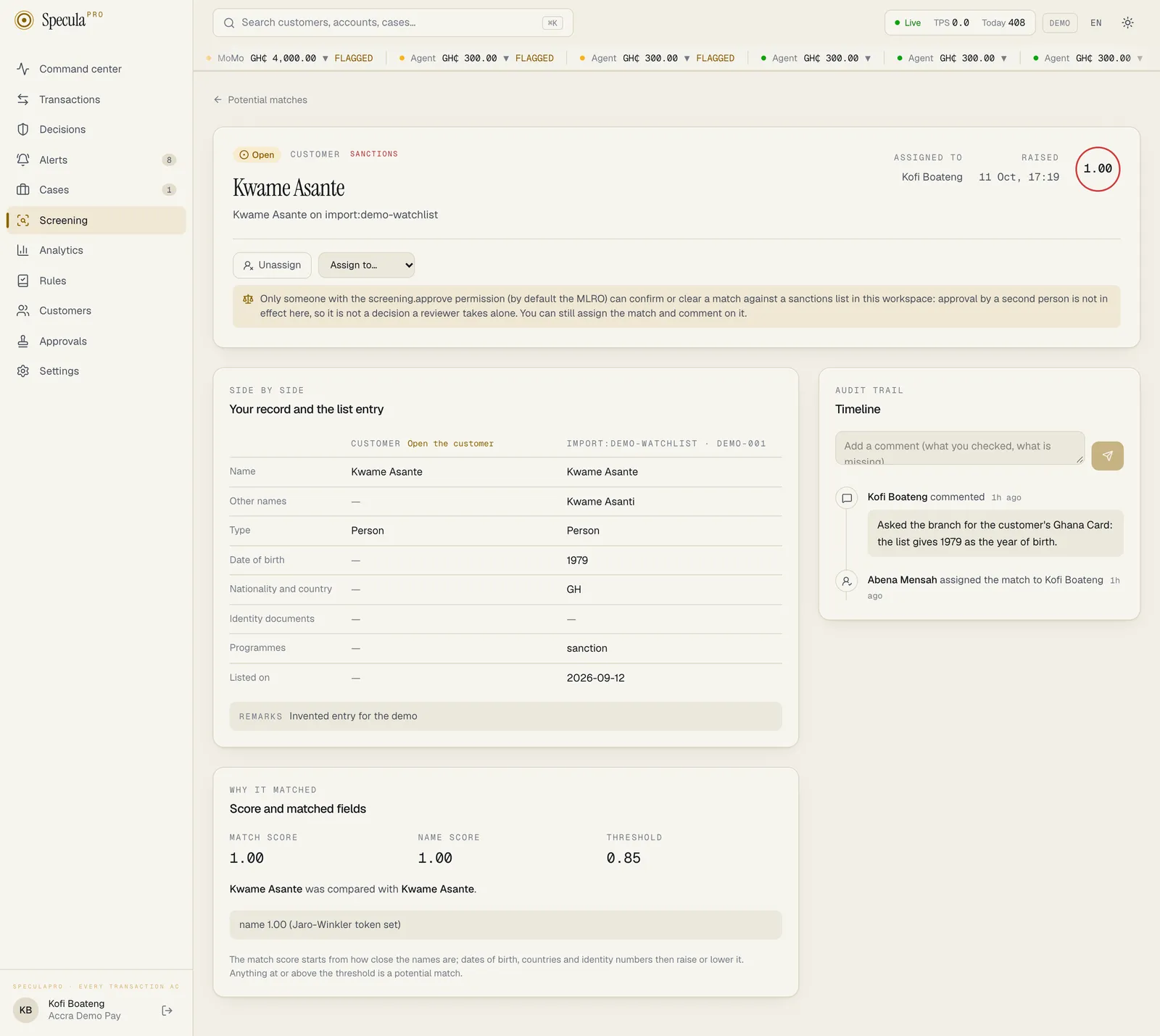This screenshot has height=1036, width=1160.
Task: Click Assigned to name Kofi Boateng
Action: pos(932,177)
